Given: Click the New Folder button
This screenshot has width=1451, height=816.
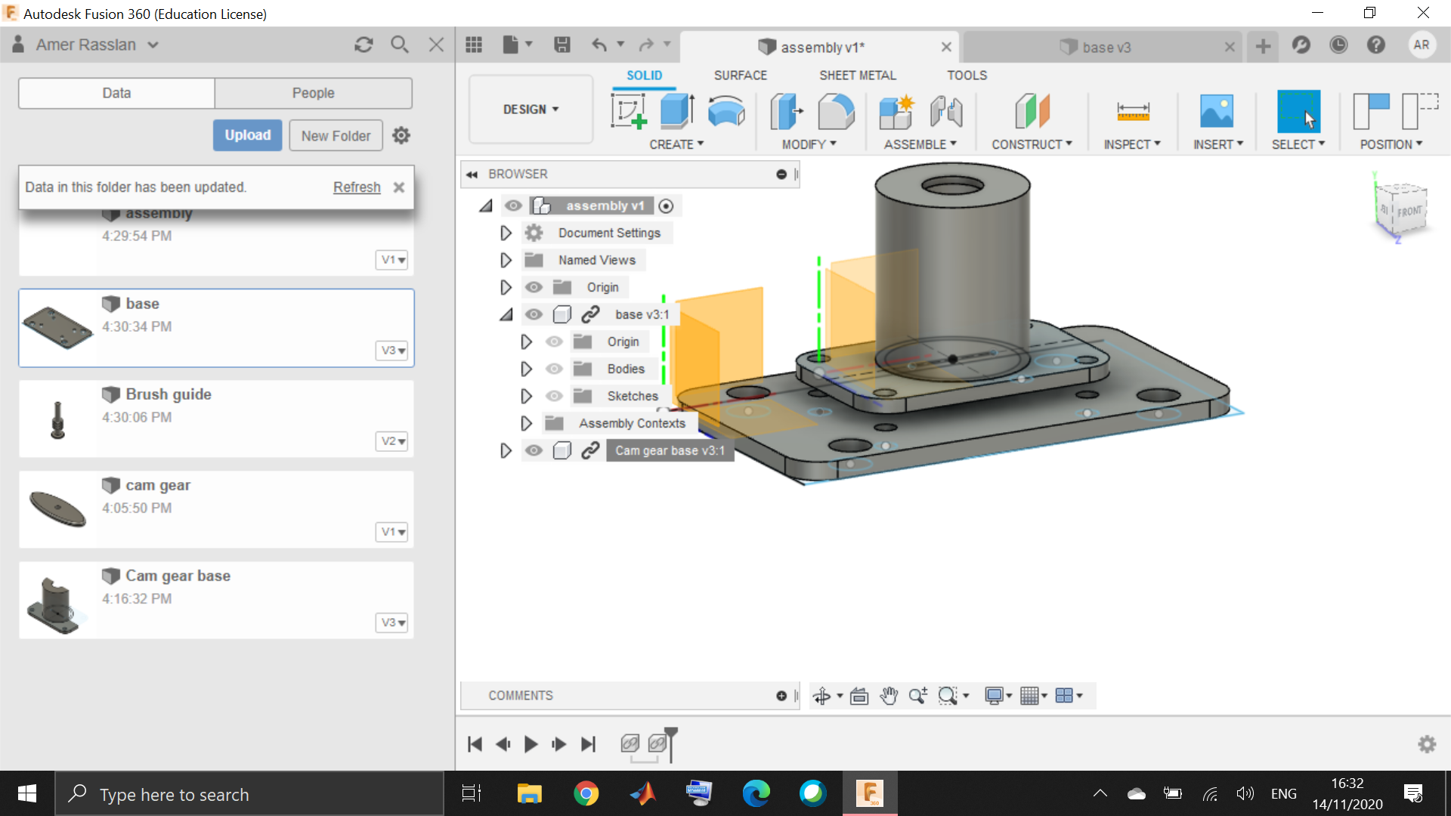Looking at the screenshot, I should 336,135.
